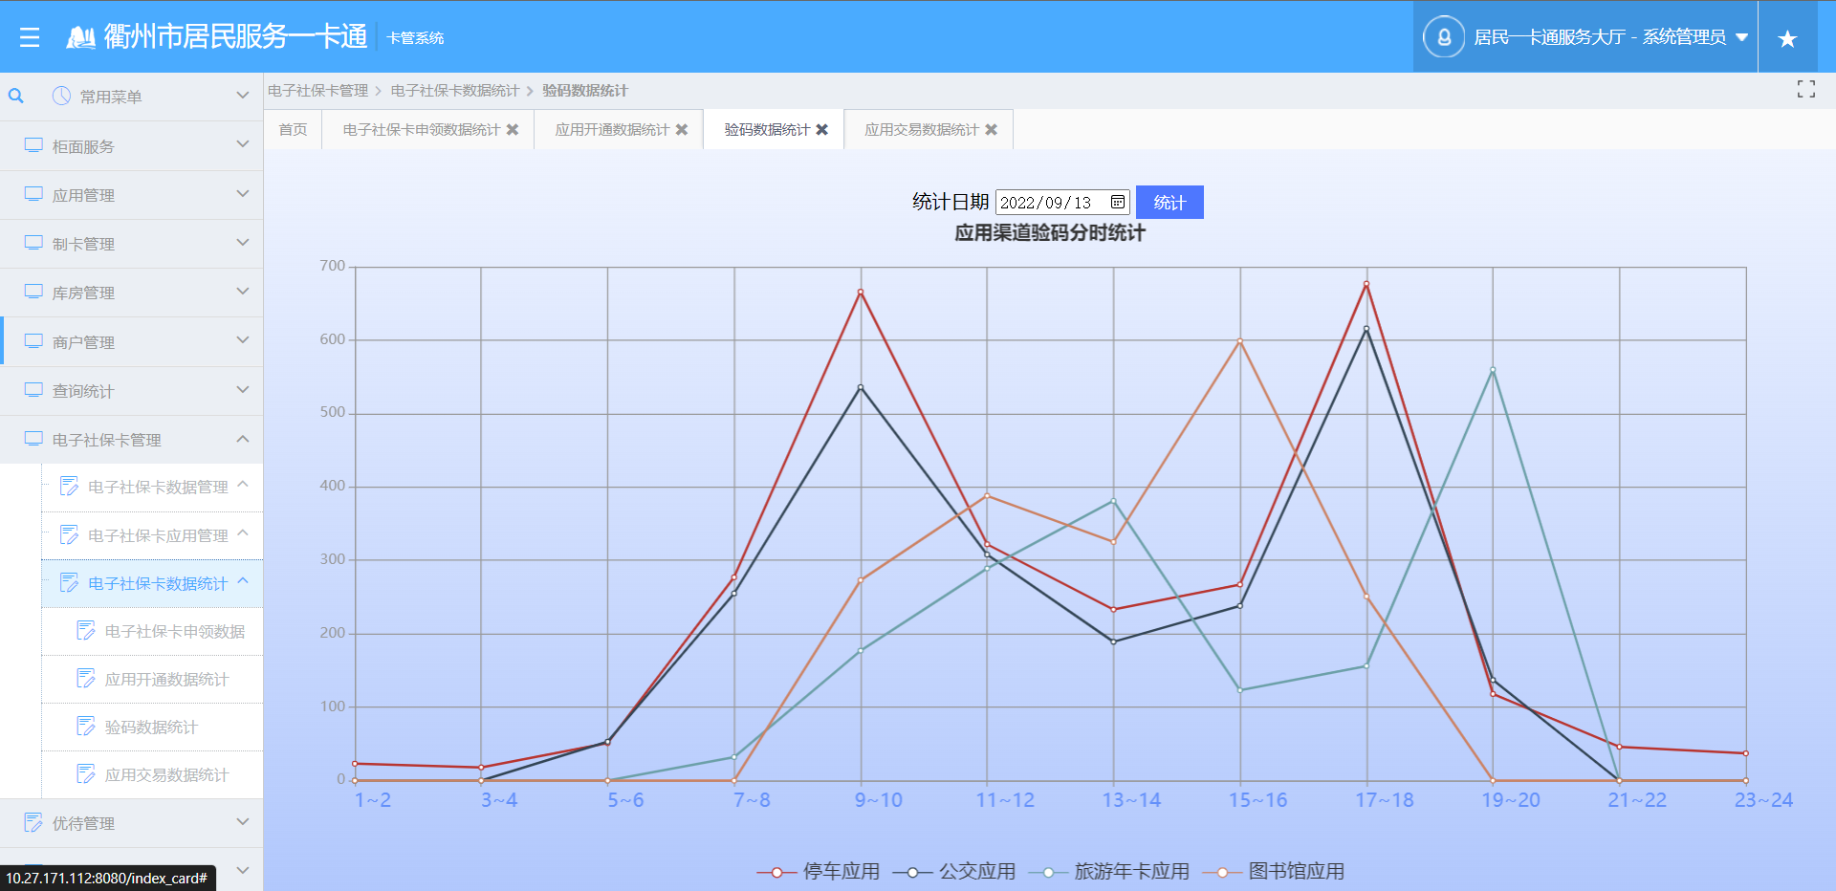Expand the 常用菜单 chevron

click(x=243, y=96)
